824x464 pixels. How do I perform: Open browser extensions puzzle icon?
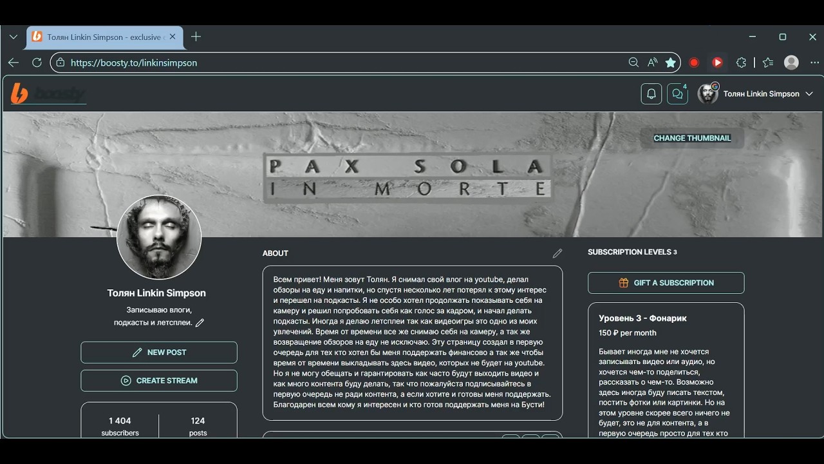[741, 63]
